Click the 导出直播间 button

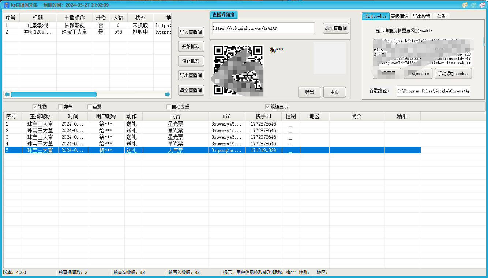pyautogui.click(x=191, y=75)
